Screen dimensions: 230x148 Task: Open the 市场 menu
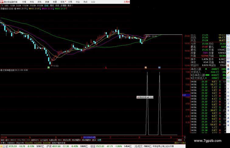point(32,2)
